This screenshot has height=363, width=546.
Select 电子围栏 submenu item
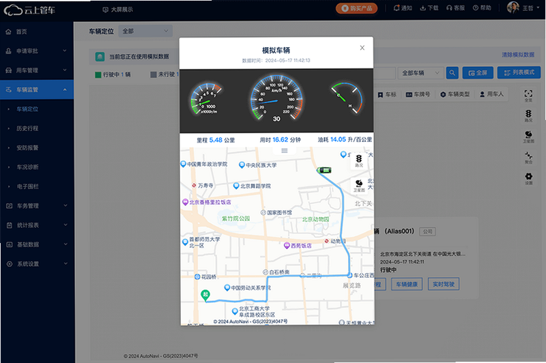[27, 186]
